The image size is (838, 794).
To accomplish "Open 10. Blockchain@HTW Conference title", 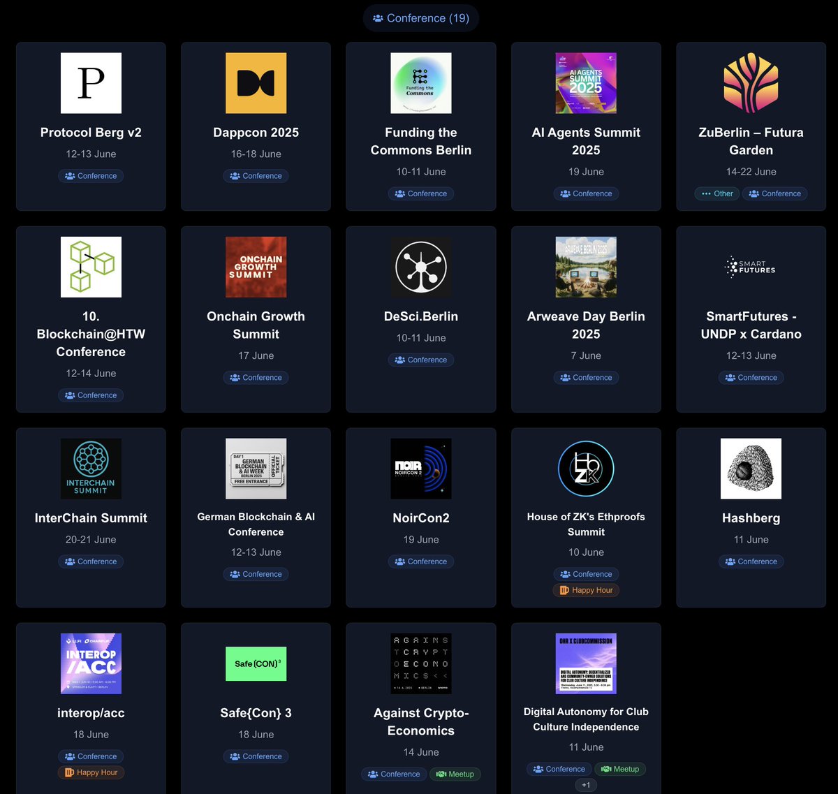I will click(x=91, y=334).
